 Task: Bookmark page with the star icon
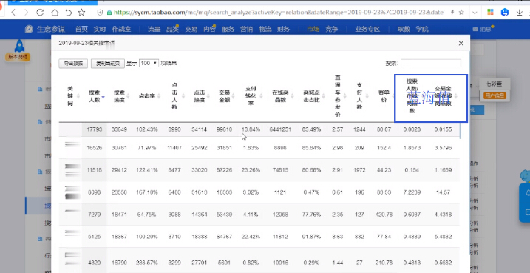click(x=81, y=13)
